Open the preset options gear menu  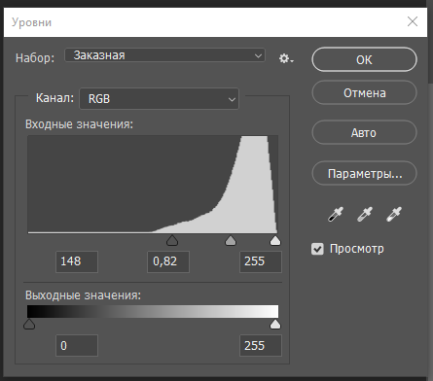point(286,58)
